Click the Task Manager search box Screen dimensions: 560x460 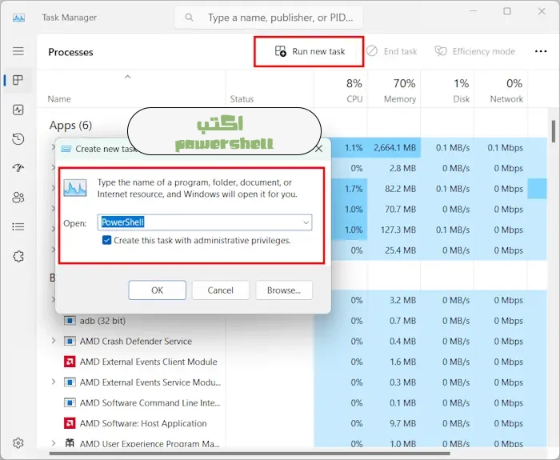[269, 17]
